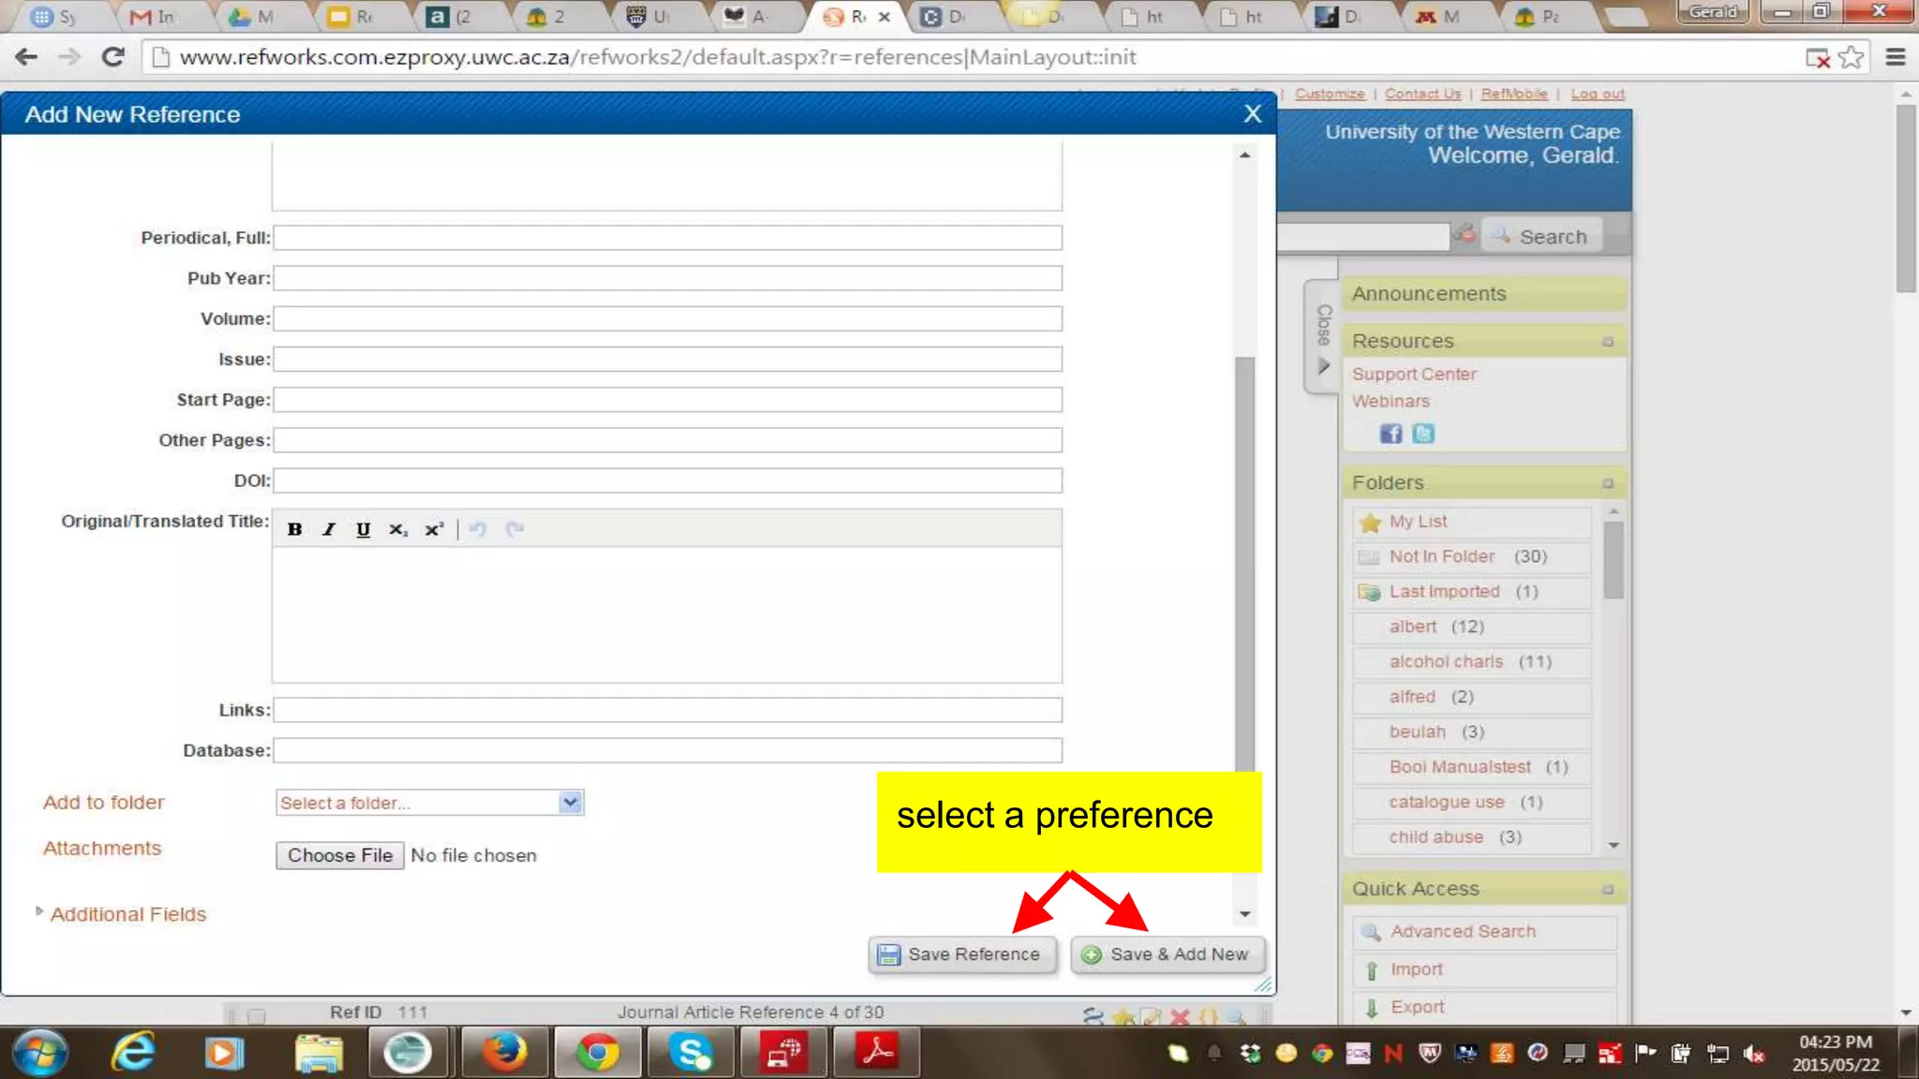Image resolution: width=1919 pixels, height=1079 pixels.
Task: Open the Select a folder dropdown
Action: coord(430,803)
